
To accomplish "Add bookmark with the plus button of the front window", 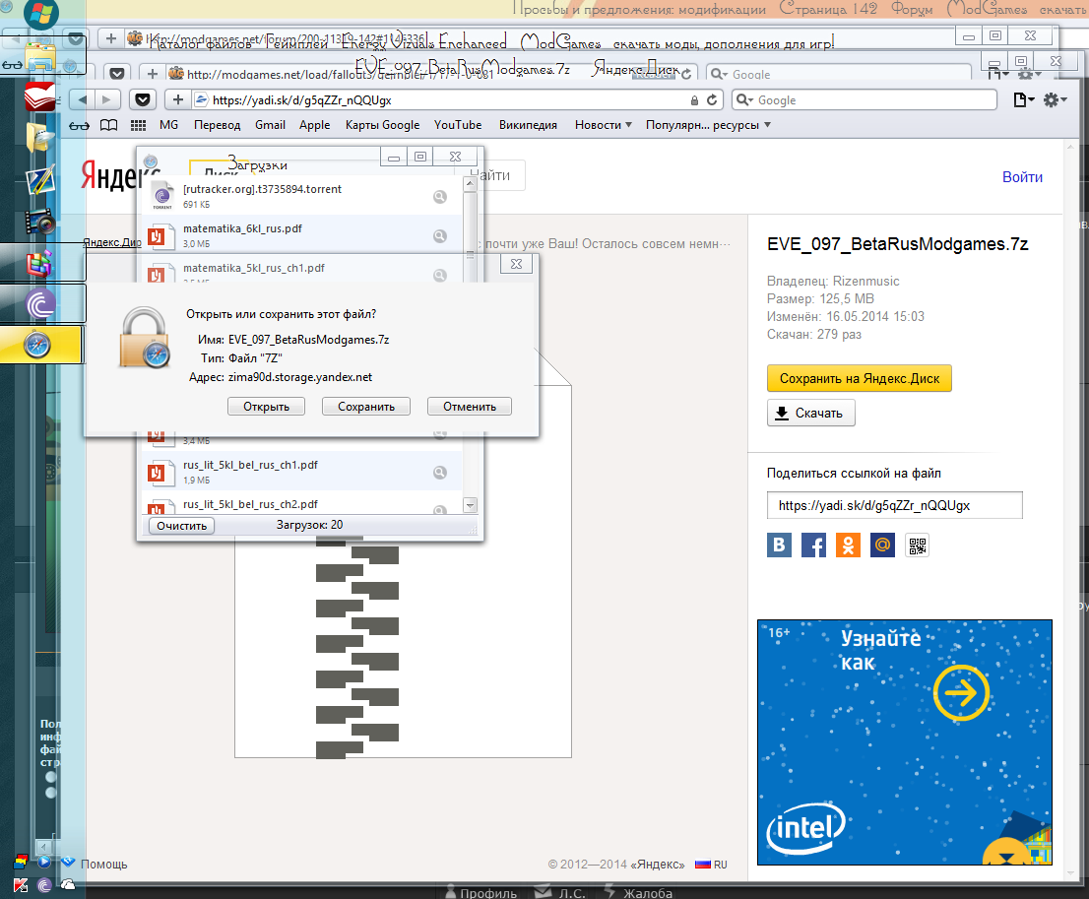I will [x=178, y=100].
